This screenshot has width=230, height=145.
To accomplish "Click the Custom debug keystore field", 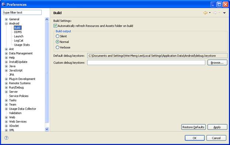I will coord(146,63).
